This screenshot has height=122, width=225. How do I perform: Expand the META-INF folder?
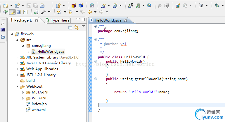[x=23, y=93]
